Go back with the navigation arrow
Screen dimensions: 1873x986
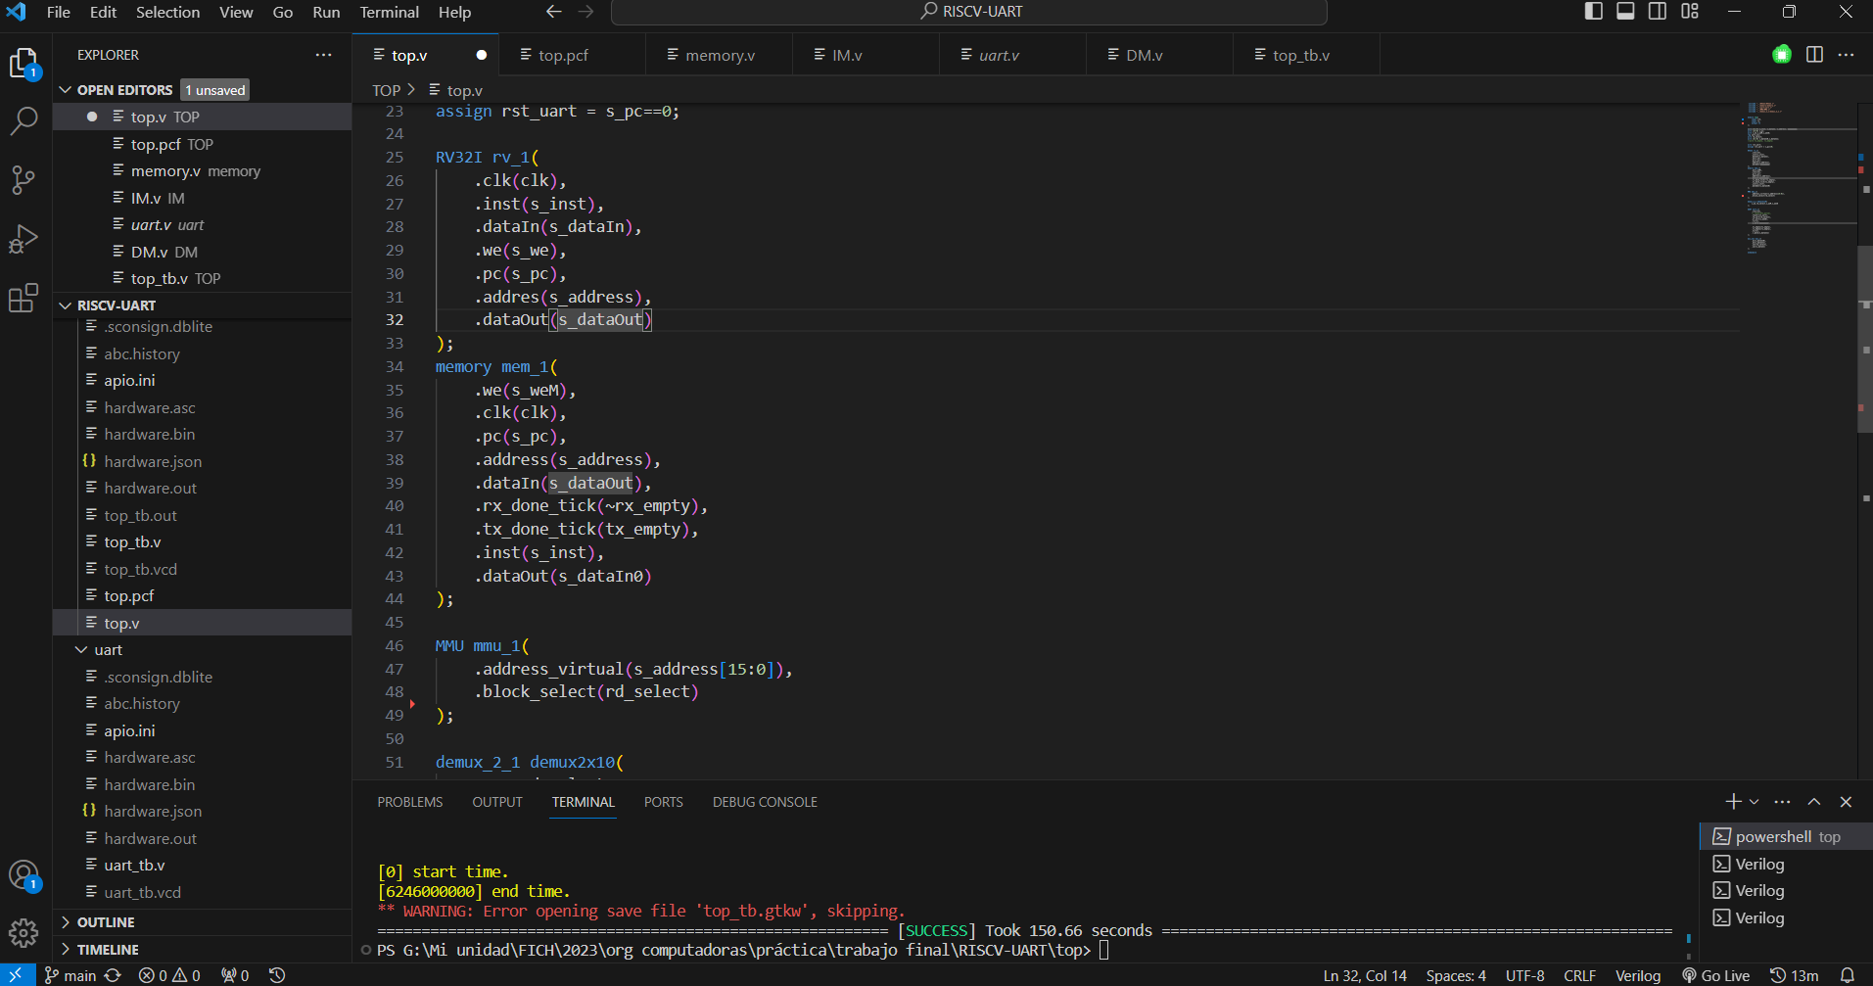[554, 12]
